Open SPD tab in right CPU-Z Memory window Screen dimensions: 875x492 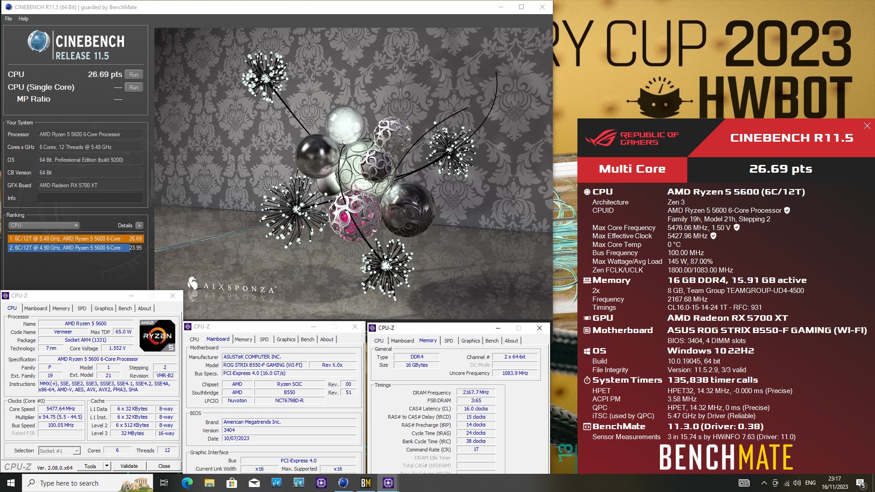pyautogui.click(x=449, y=341)
